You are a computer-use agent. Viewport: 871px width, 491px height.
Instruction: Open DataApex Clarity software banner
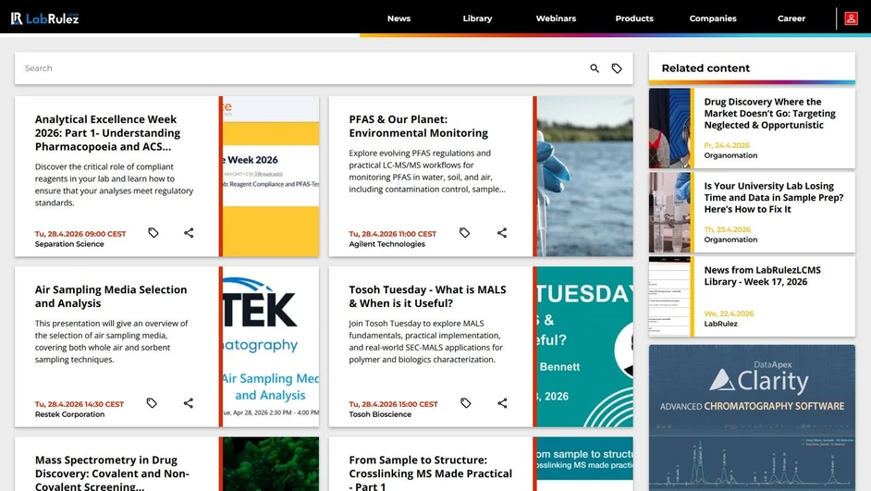click(x=752, y=416)
